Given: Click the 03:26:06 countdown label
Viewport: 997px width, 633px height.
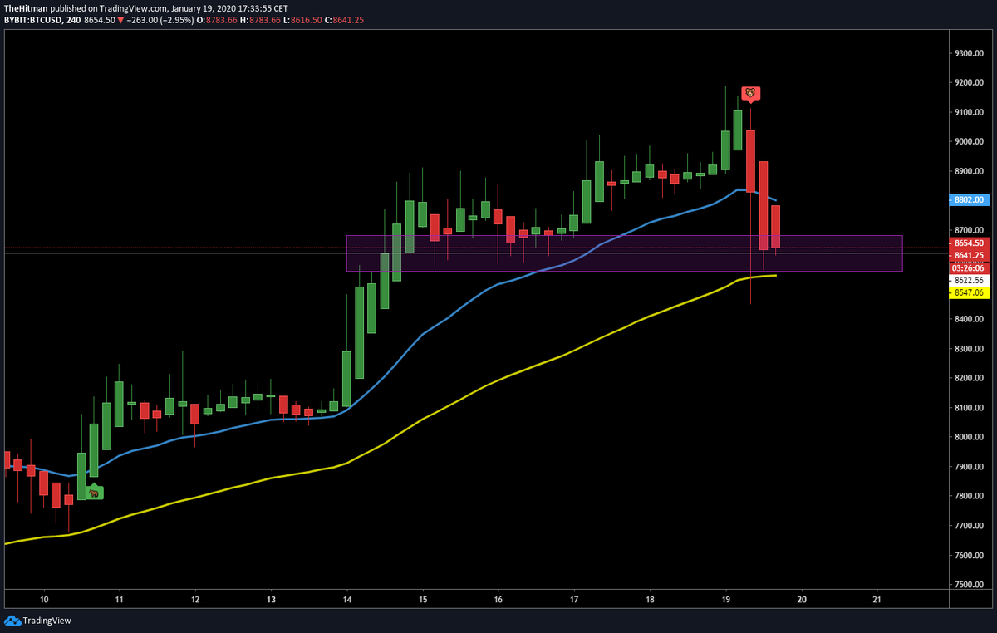Looking at the screenshot, I should click(967, 268).
